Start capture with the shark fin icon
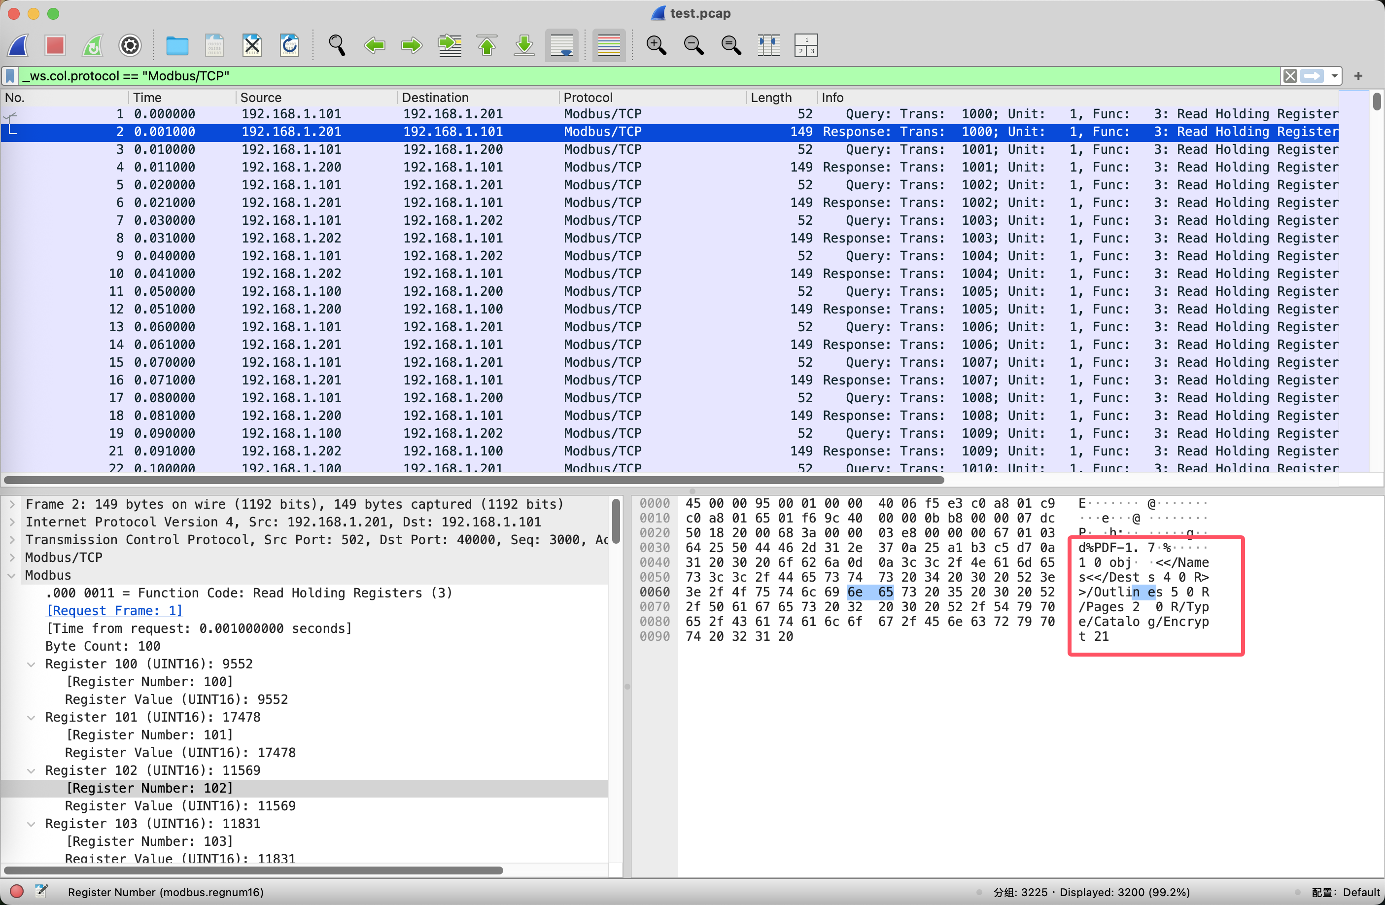1385x905 pixels. point(18,45)
